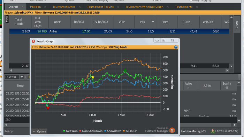Screen dimensions: 244x137
Task: Toggle the Showdown legend line
Action: (113, 131)
